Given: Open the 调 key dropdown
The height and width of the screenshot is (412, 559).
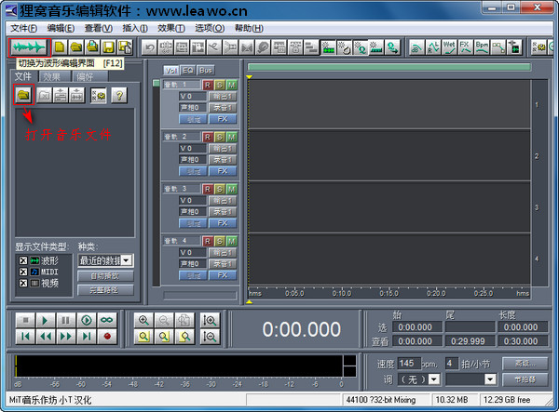Looking at the screenshot, I should click(x=434, y=379).
